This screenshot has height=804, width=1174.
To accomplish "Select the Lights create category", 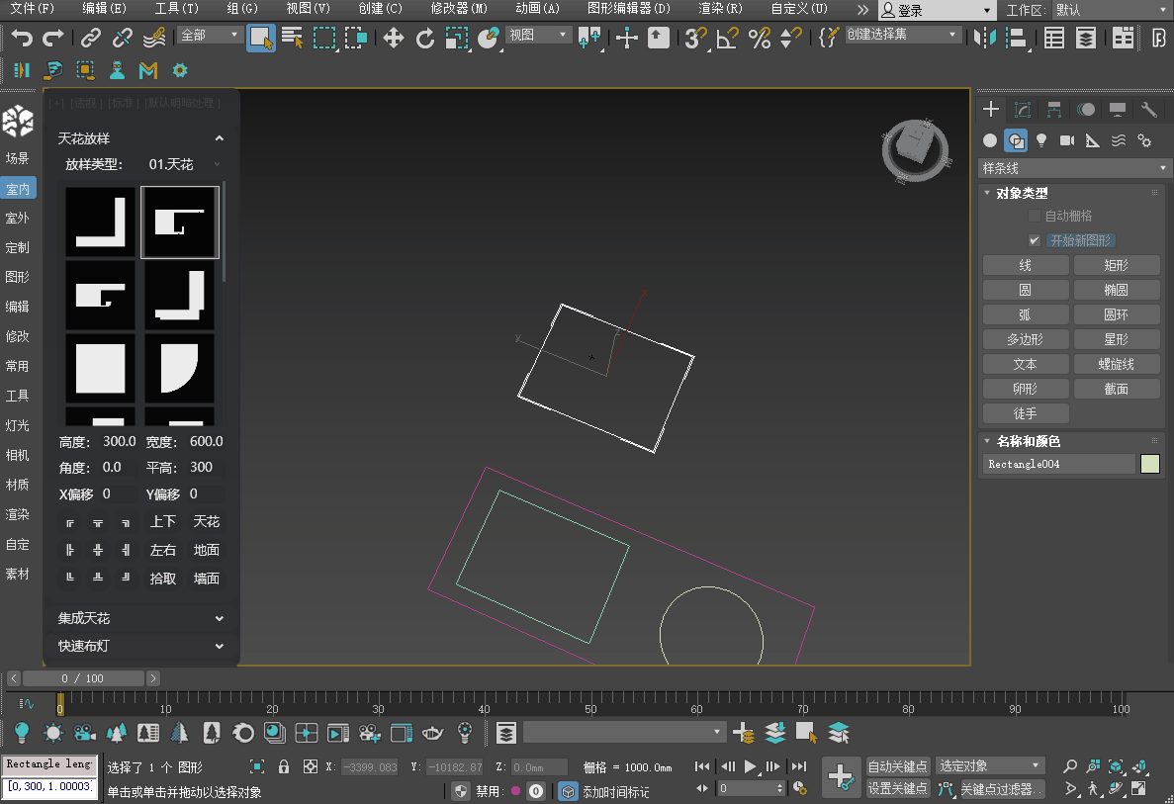I will 1040,140.
